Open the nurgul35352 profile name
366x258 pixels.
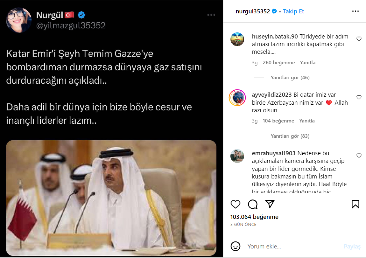click(253, 11)
